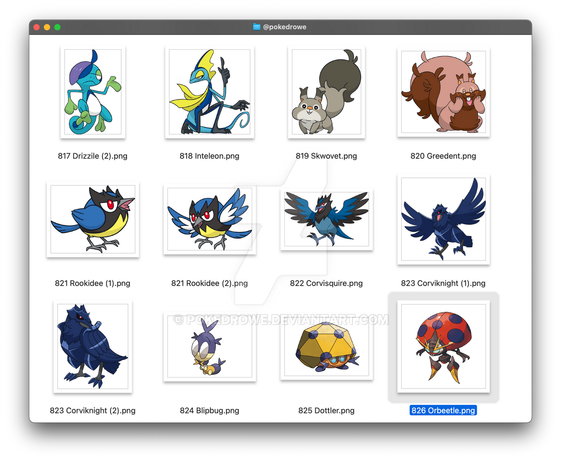
Task: Click the file name '817 Drizzile (2).png'
Action: tap(93, 156)
